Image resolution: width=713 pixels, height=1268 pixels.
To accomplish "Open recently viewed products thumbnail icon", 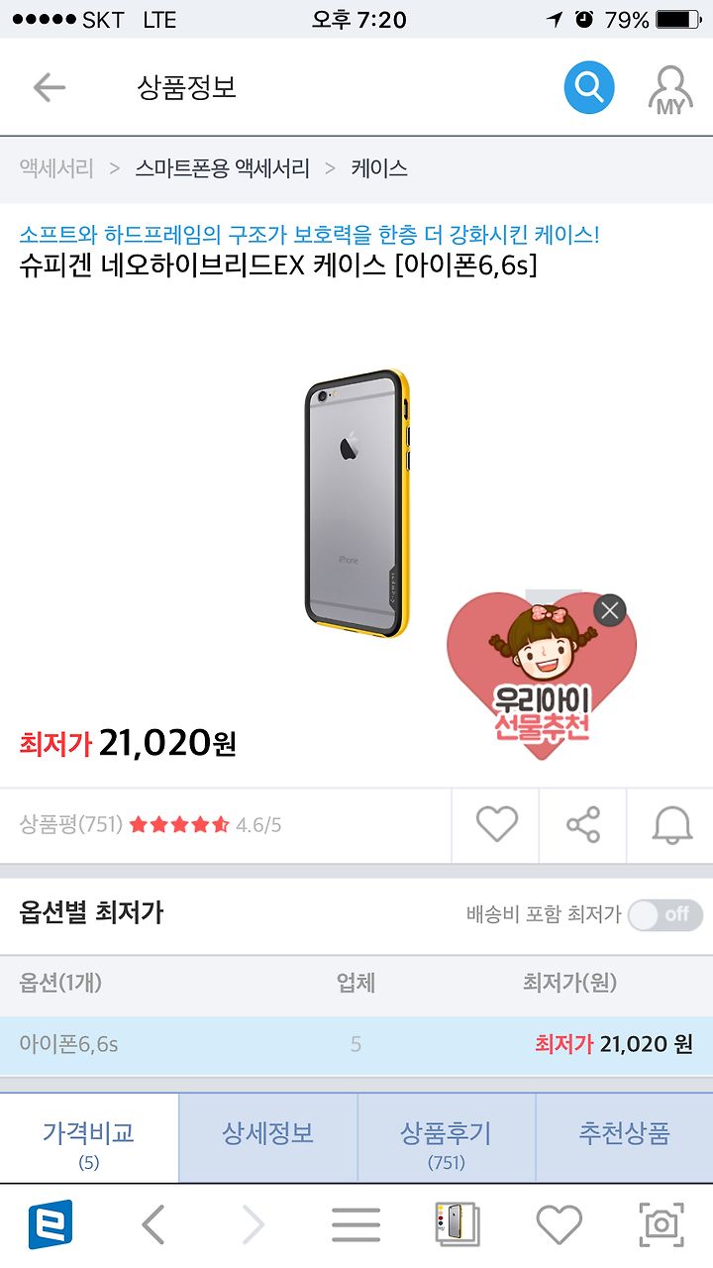I will (457, 1225).
